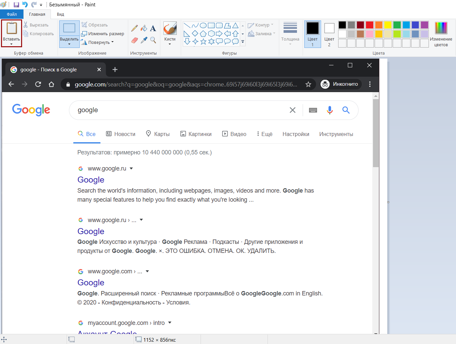Switch active color slot to Цвет 2
The height and width of the screenshot is (344, 456).
pyautogui.click(x=329, y=34)
